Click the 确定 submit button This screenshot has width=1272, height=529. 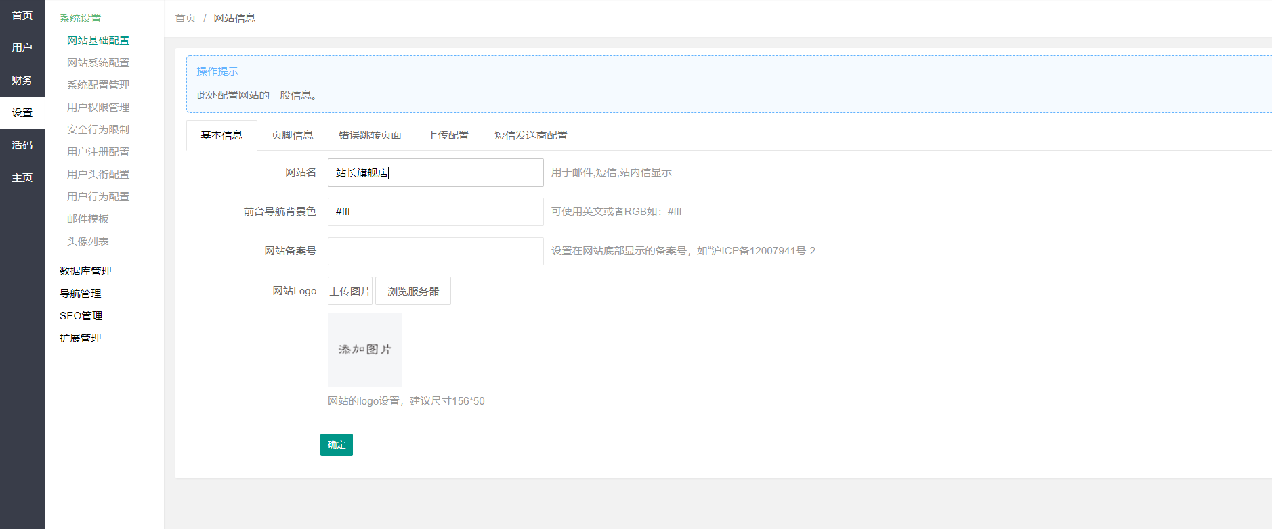pos(336,444)
